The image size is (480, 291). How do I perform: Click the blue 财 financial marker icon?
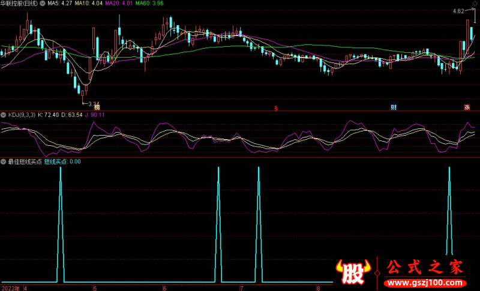click(394, 107)
